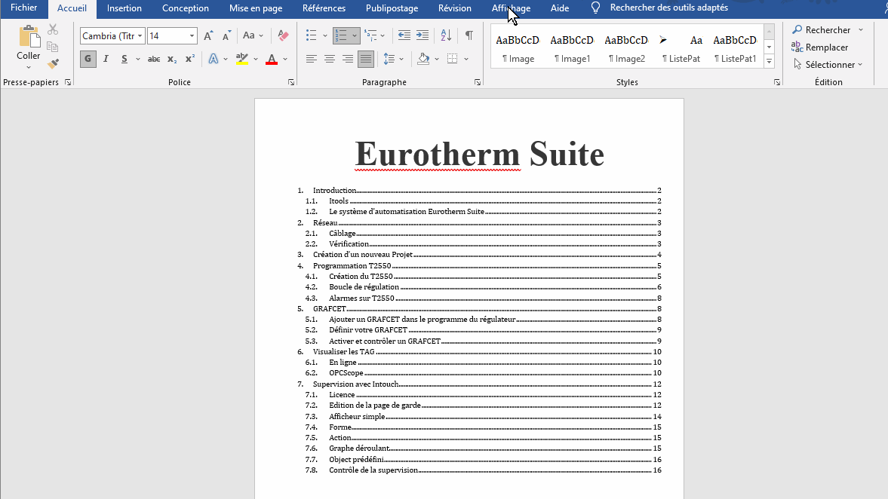Open the Fichier tab
The image size is (888, 499).
tap(24, 8)
